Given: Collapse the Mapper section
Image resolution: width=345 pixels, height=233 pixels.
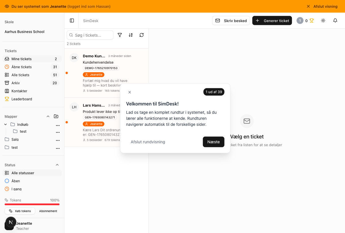Looking at the screenshot, I should [x=48, y=116].
